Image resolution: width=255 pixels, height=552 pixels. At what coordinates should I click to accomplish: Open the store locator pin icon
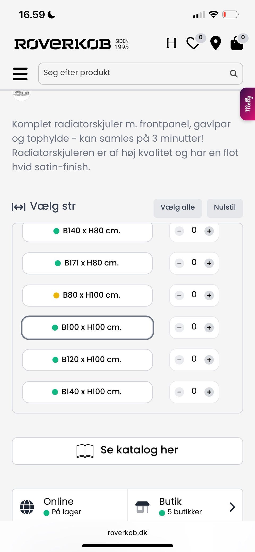tap(215, 43)
